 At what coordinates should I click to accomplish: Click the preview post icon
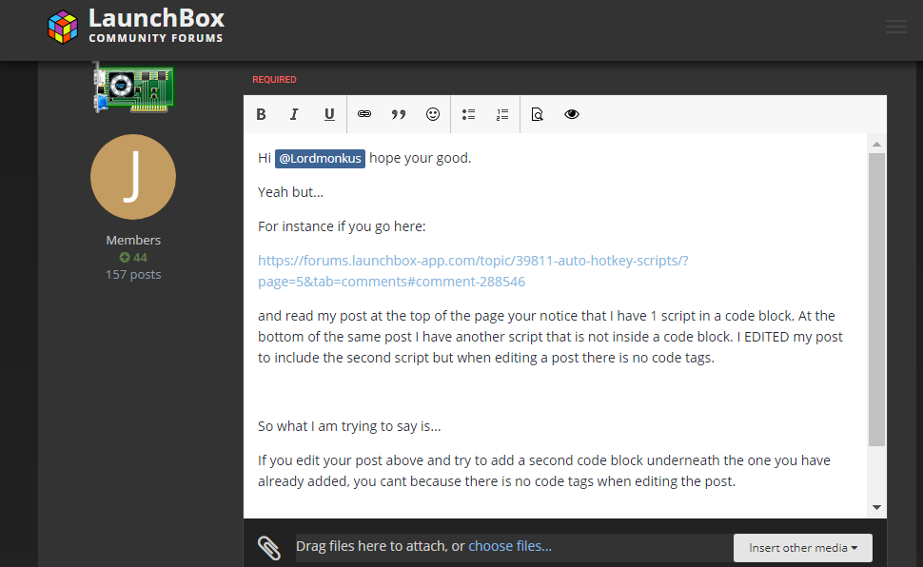click(537, 114)
